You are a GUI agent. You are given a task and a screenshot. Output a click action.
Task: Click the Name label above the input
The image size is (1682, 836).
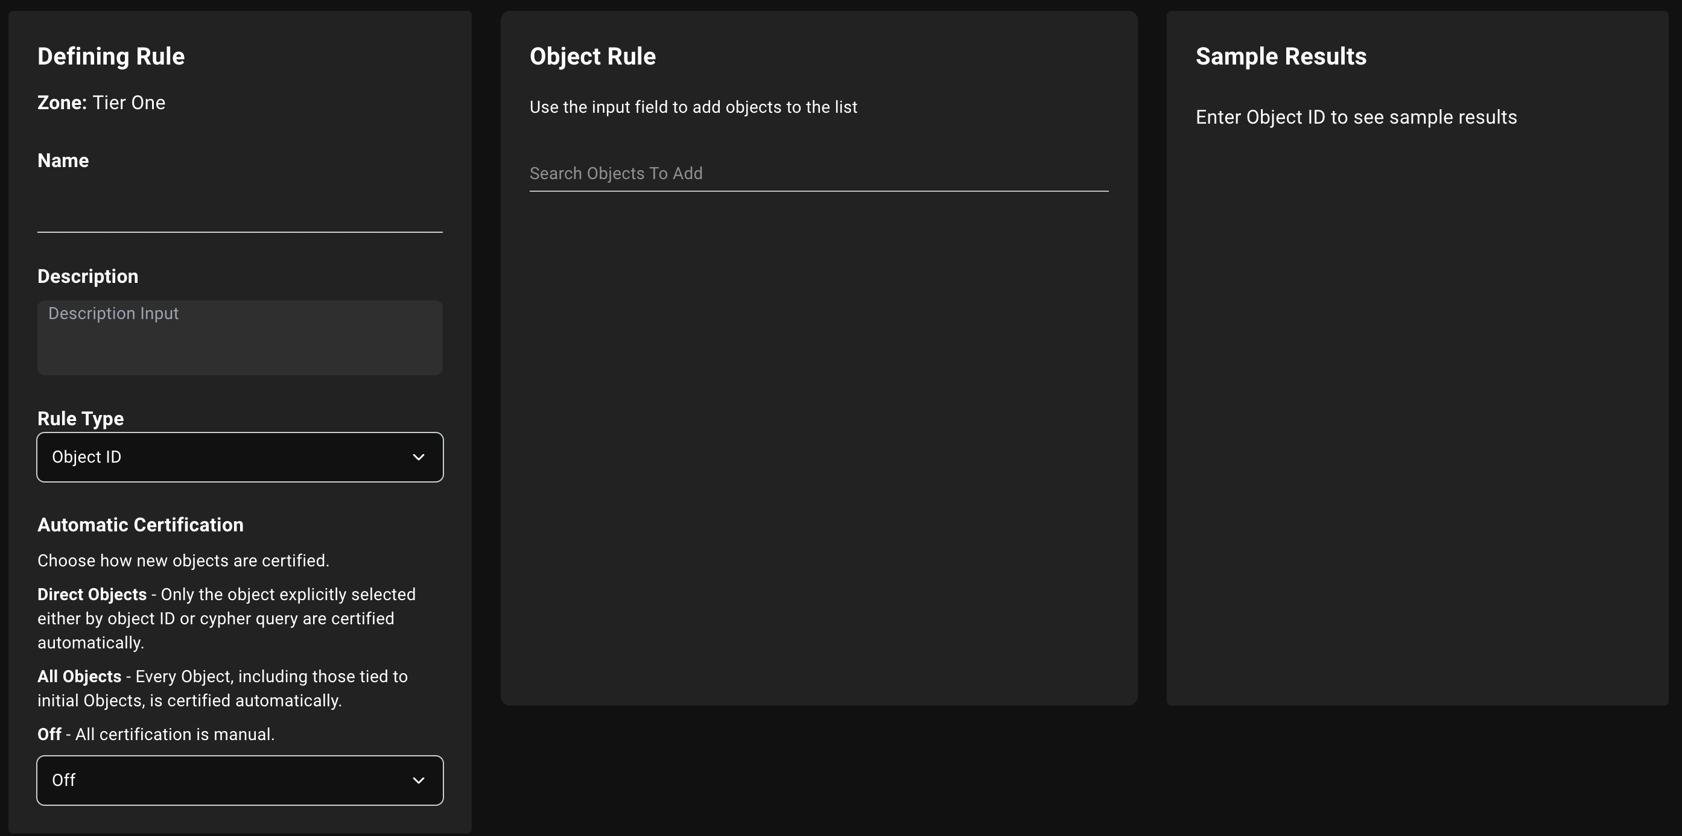click(63, 160)
